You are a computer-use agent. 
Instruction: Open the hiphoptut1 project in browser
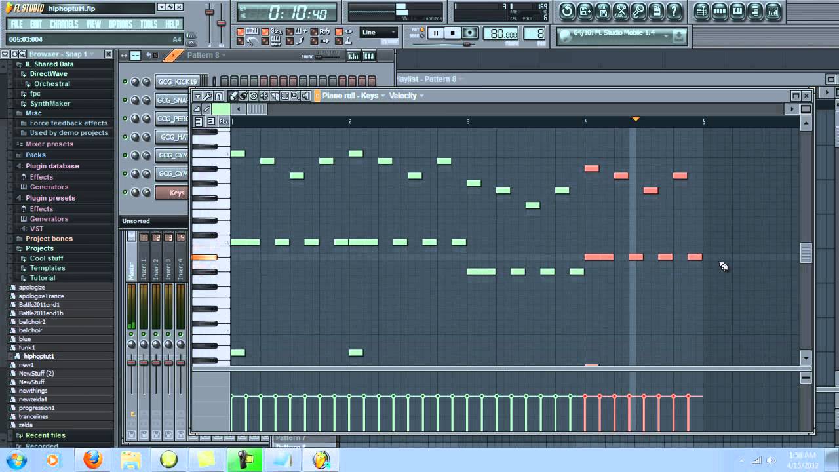pyautogui.click(x=39, y=356)
